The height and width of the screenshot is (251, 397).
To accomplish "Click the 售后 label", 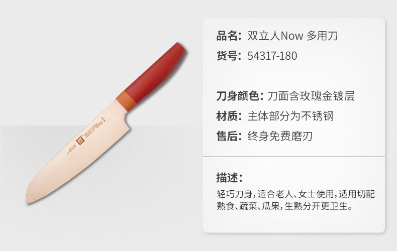I will click(x=229, y=136).
